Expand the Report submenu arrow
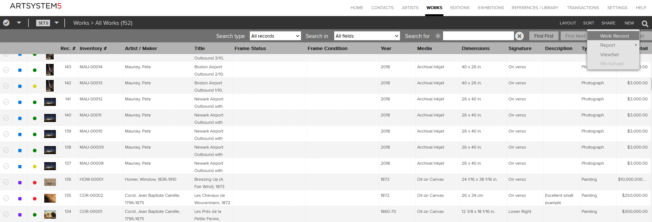The image size is (652, 222). pos(636,45)
